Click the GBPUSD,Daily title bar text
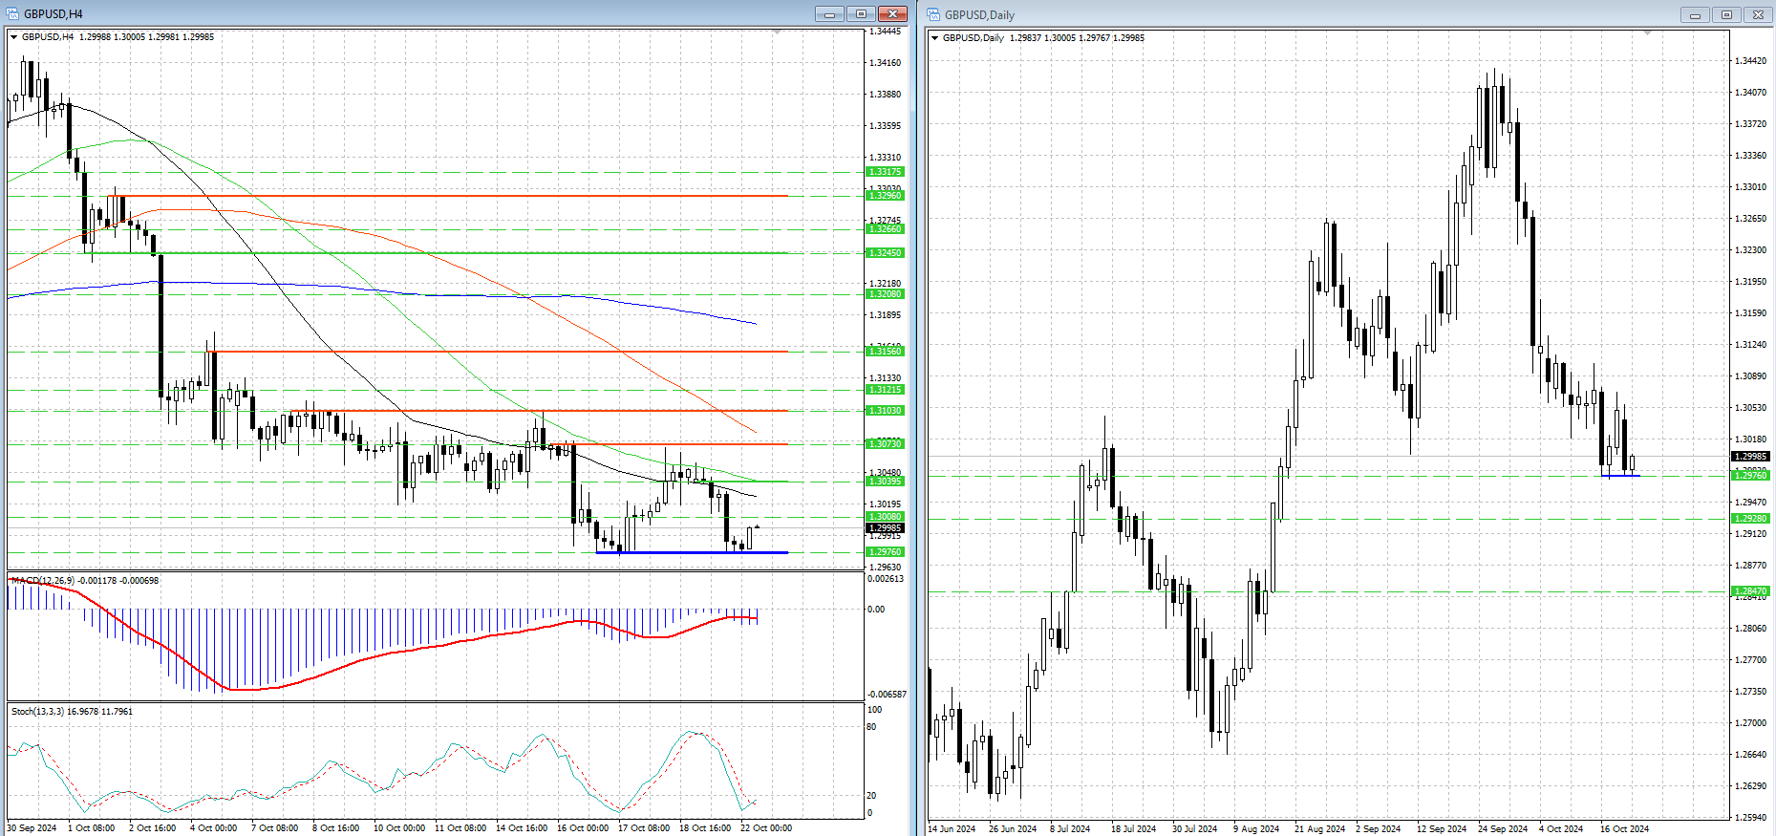 (x=979, y=15)
